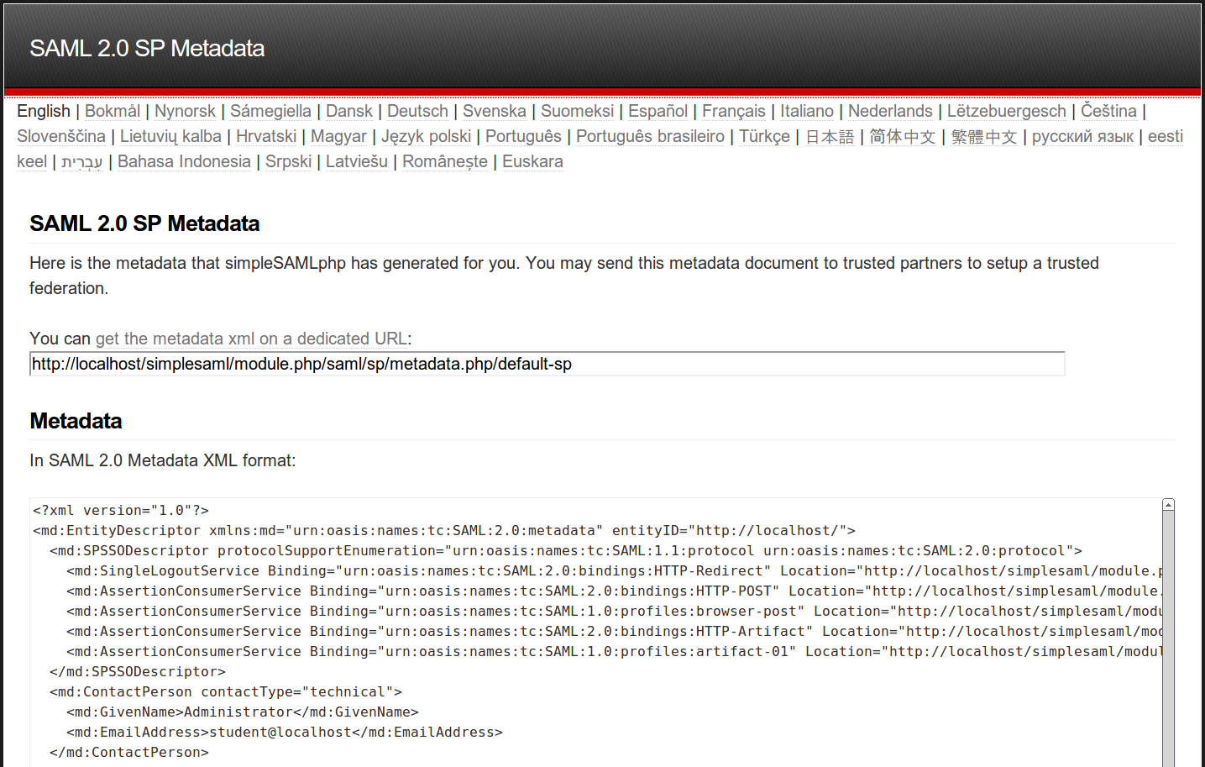Click the SPSSODescriptor protocolSupportEnumeration line
1205x767 pixels.
(x=566, y=550)
